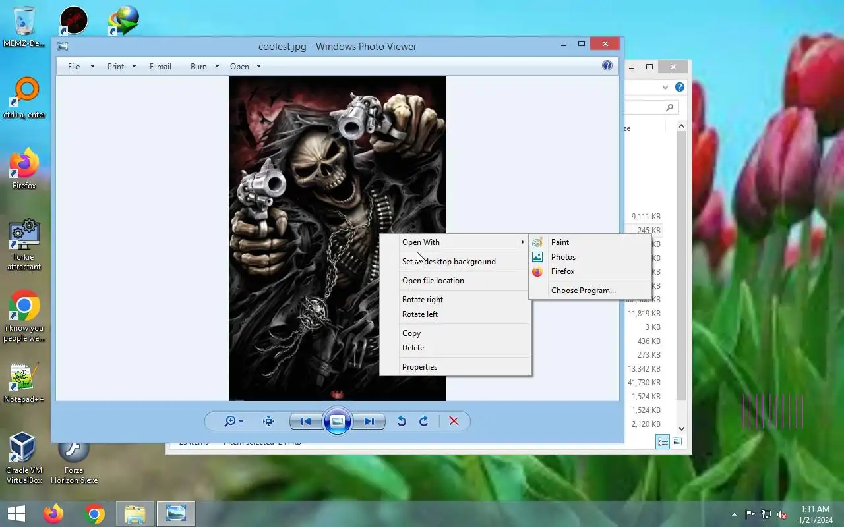Open Firefox from the taskbar
The width and height of the screenshot is (844, 527).
(53, 514)
